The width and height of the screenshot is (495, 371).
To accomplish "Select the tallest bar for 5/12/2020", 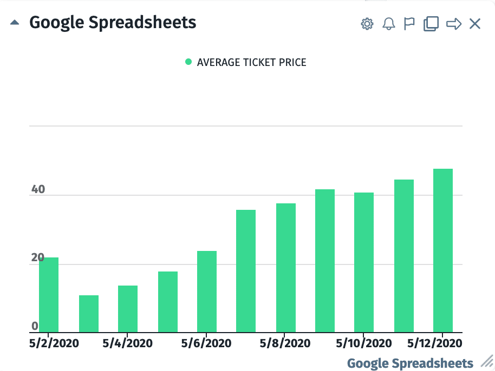I will click(x=443, y=251).
